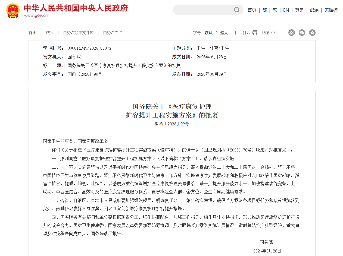343x256 pixels.
Task: Click the www.gov.cn text under the title
Action: click(x=36, y=15)
